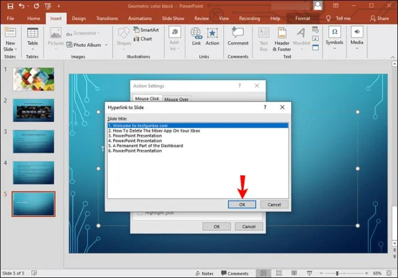Add a new Comment from ribbon
398x278 pixels.
point(238,36)
